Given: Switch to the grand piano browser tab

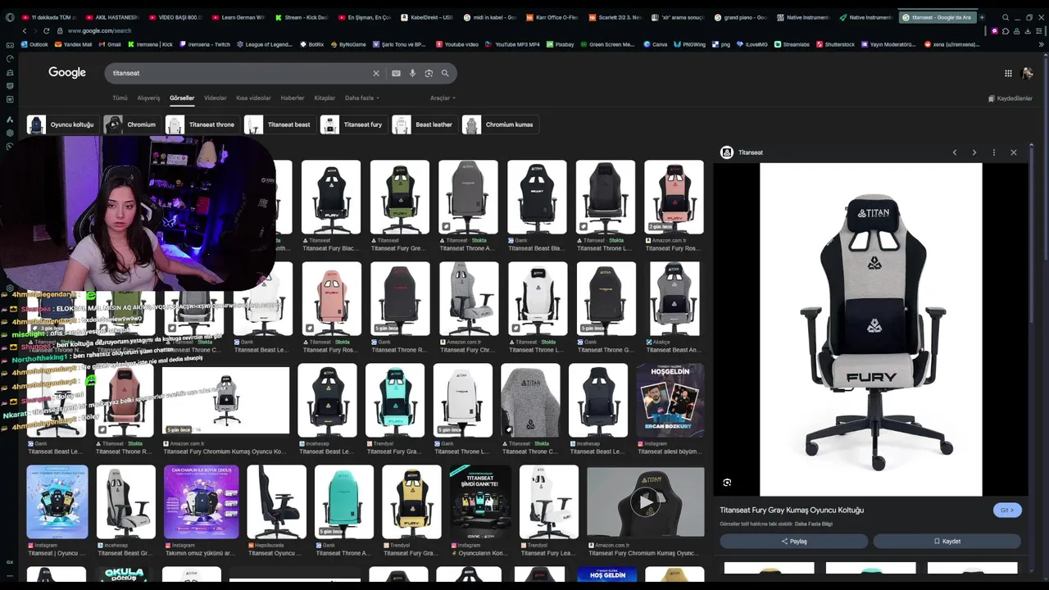Looking at the screenshot, I should (740, 17).
